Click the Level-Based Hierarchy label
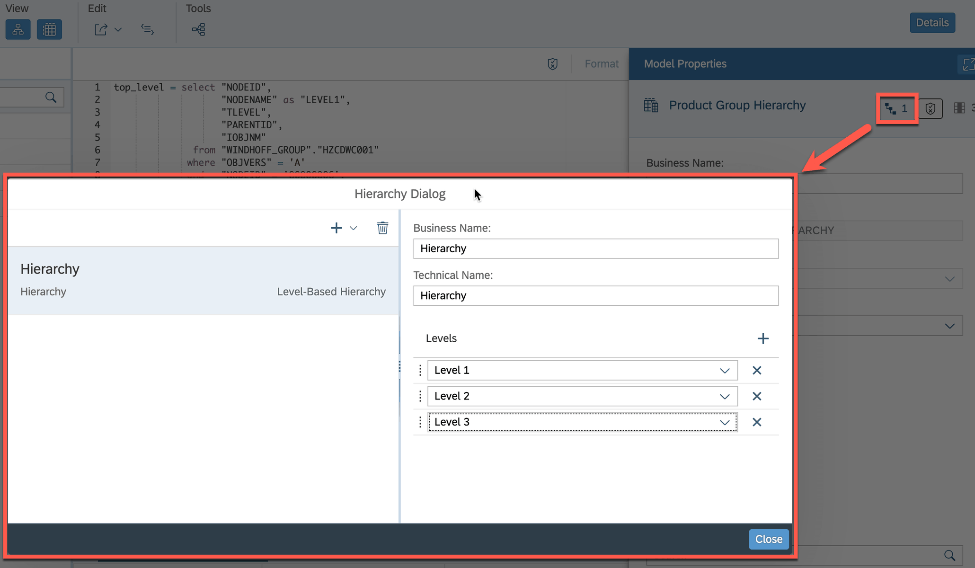The width and height of the screenshot is (975, 568). 331,292
